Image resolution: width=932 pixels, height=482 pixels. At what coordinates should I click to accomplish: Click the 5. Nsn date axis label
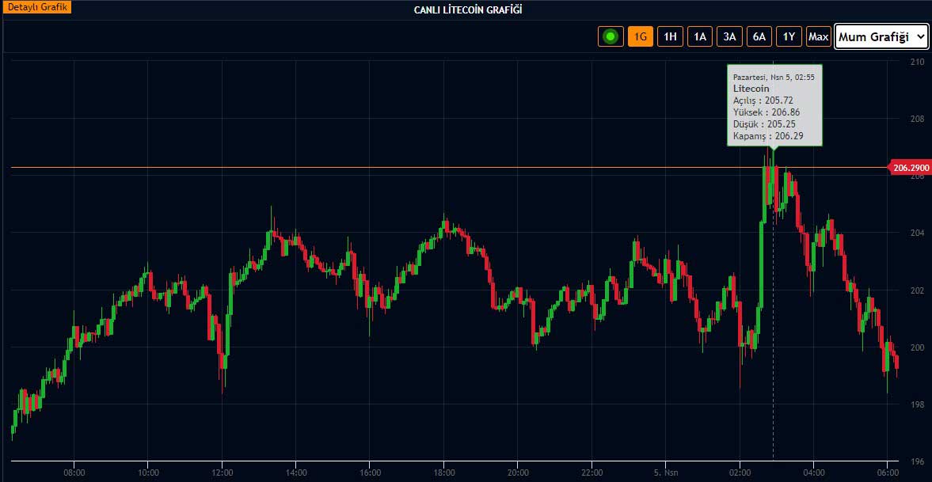click(x=666, y=472)
